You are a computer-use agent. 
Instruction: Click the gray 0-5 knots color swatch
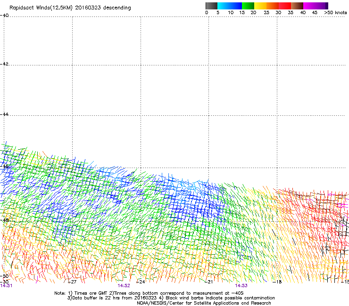(x=211, y=6)
